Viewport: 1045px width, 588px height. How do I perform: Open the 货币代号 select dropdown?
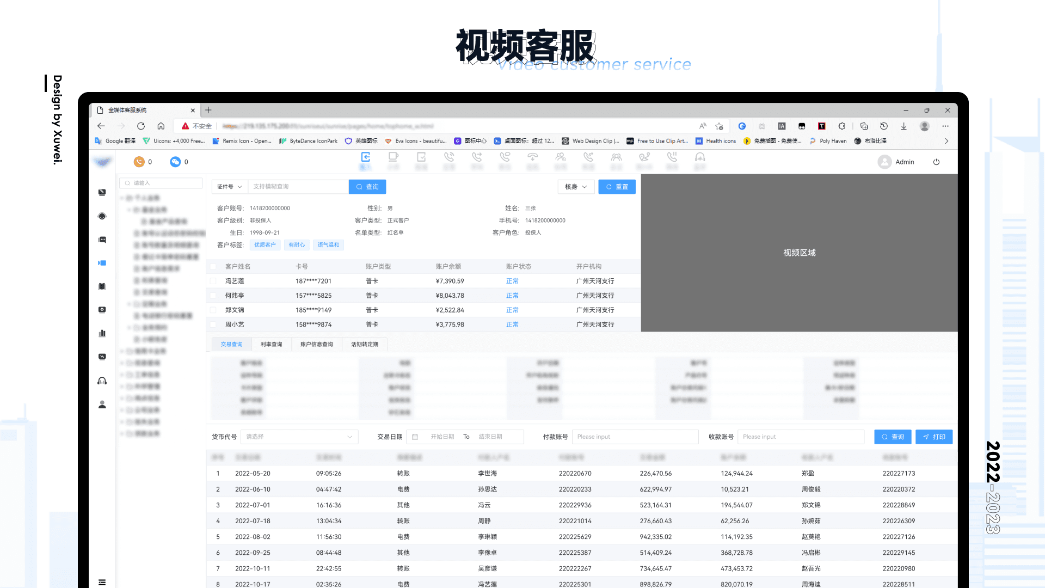[299, 437]
